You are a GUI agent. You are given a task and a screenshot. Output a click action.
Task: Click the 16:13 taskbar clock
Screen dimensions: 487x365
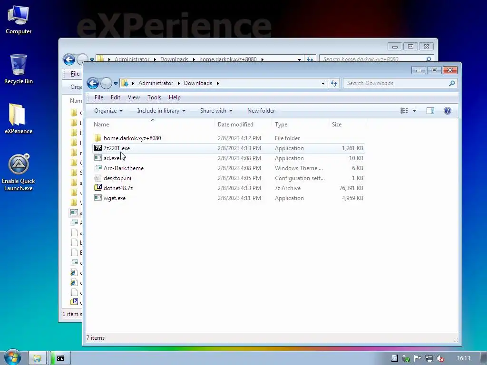coord(464,358)
